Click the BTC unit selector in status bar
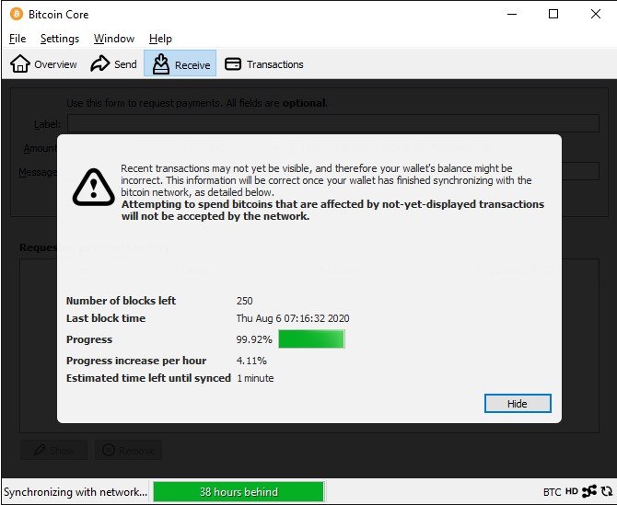The image size is (617, 505). coord(552,491)
